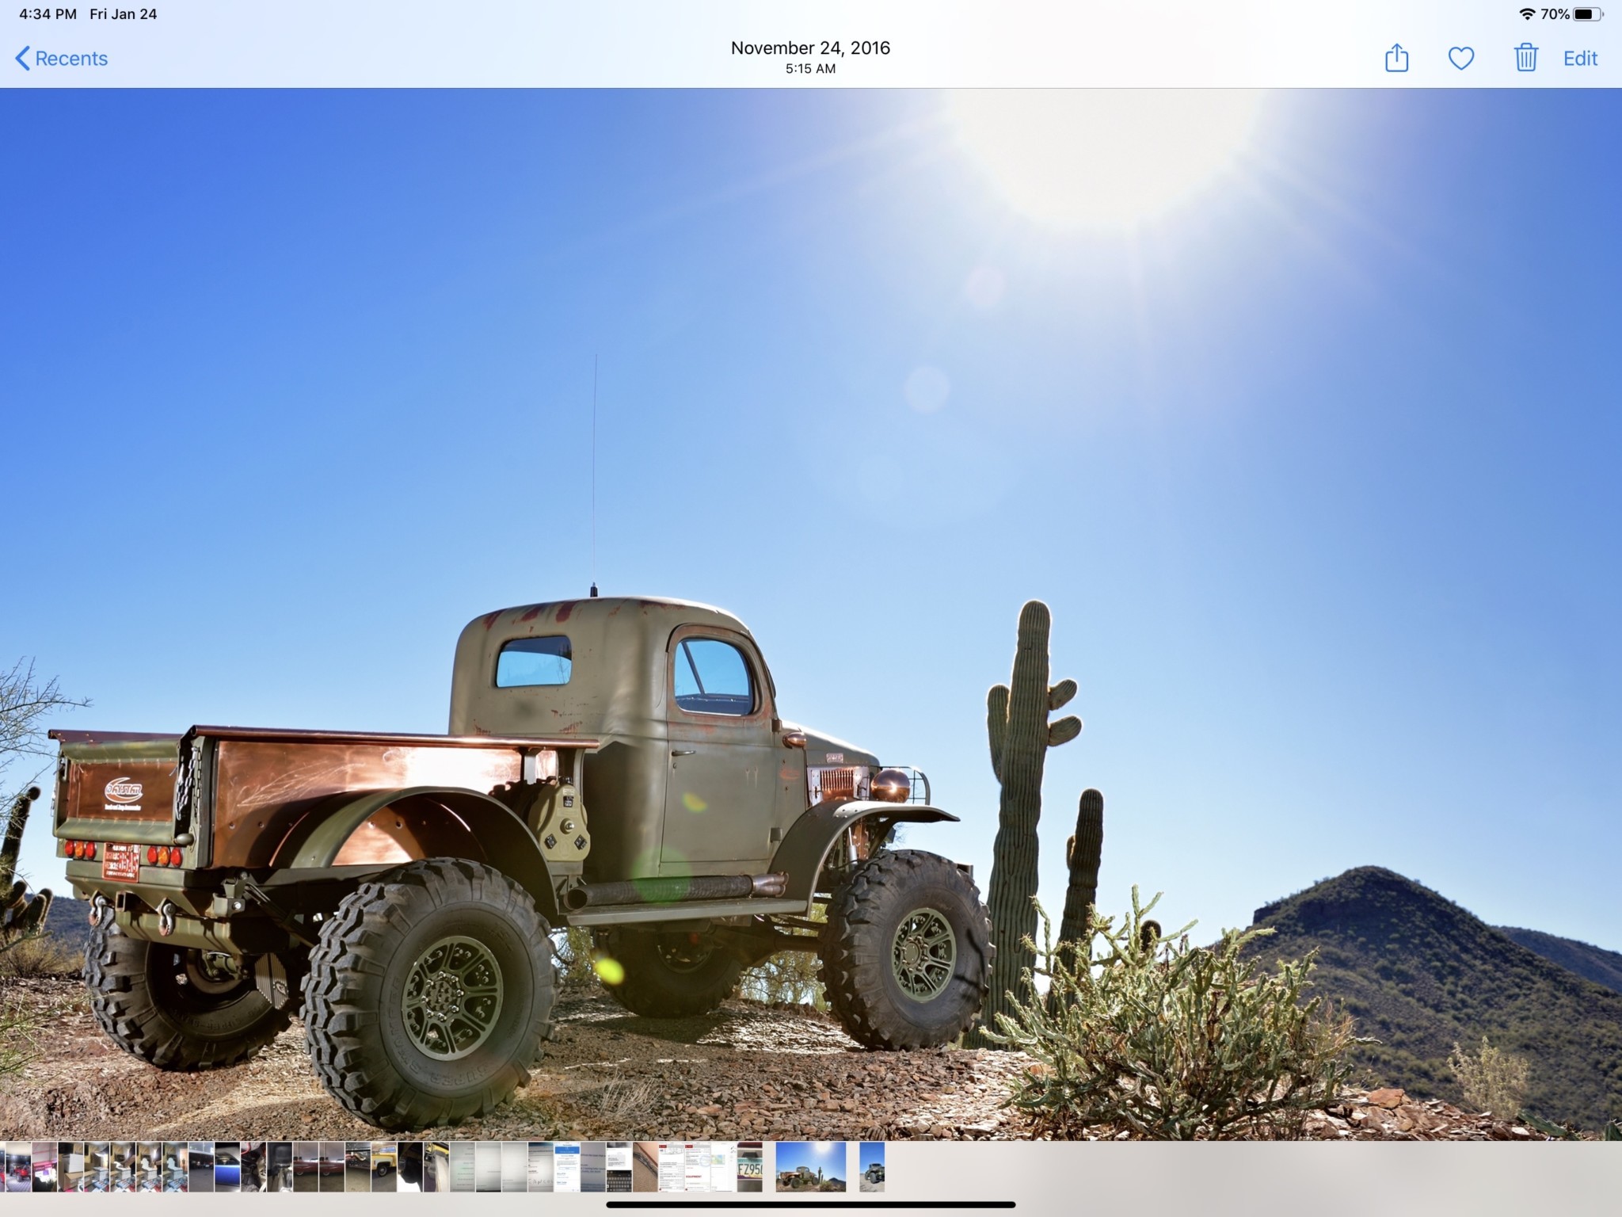
Task: Select the yellow truck thumbnail
Action: [383, 1166]
